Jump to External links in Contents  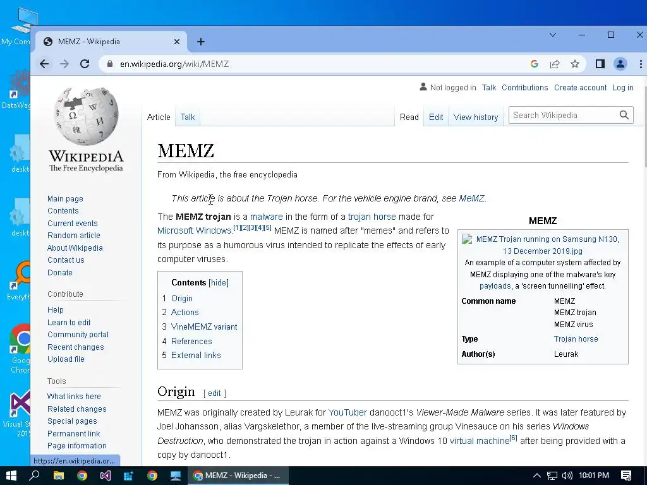tap(196, 355)
